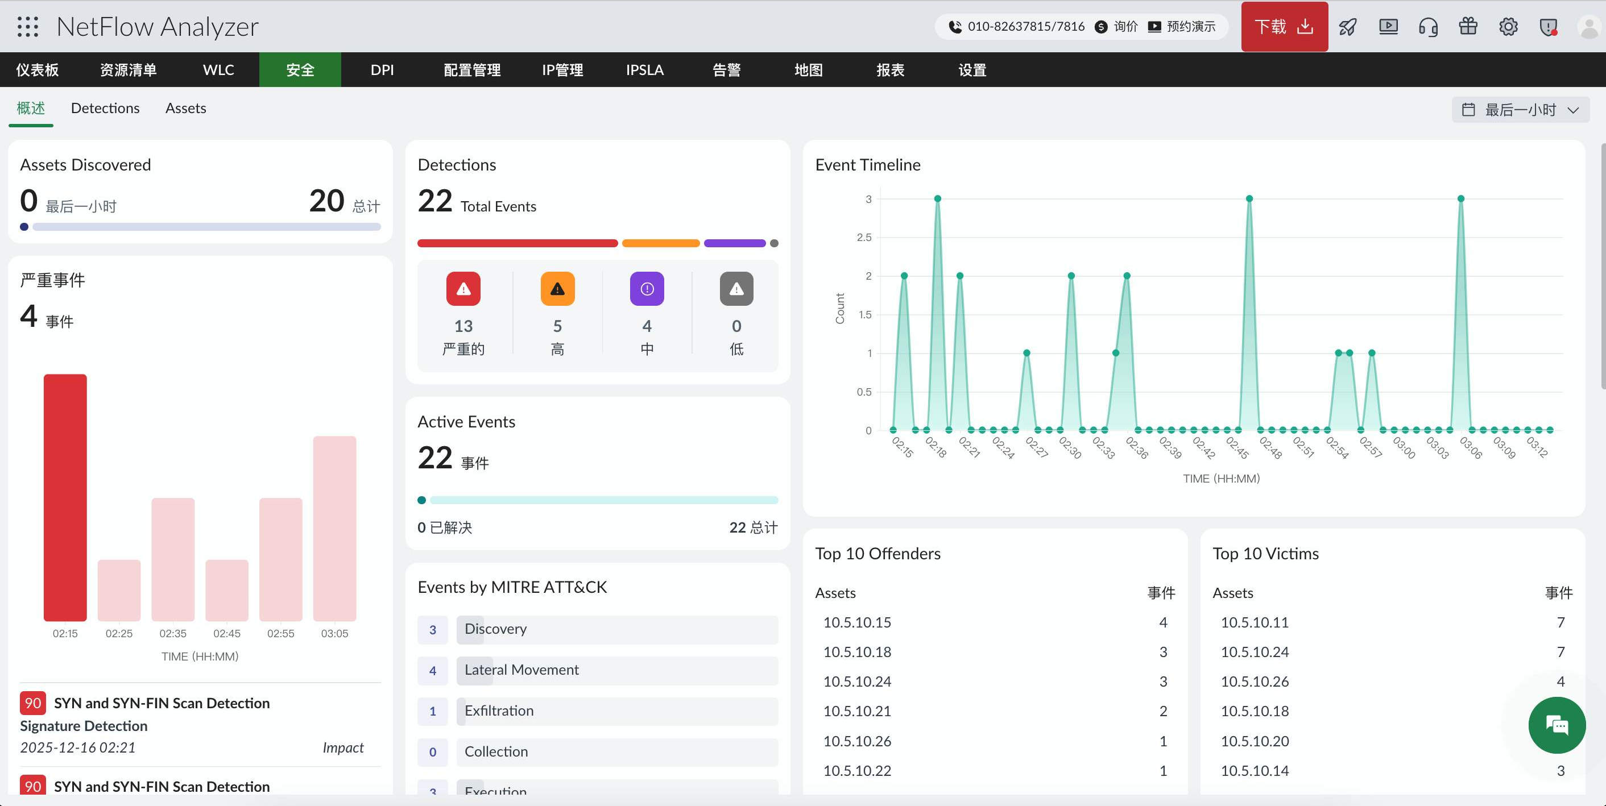Click the red 下载 download button
1606x806 pixels.
click(1284, 26)
